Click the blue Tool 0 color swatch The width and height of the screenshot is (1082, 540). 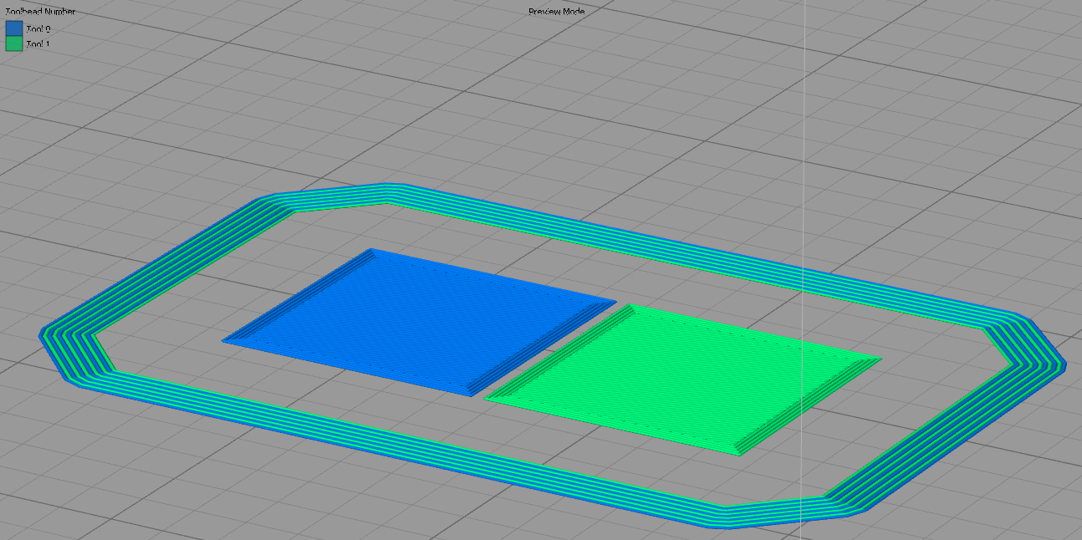pyautogui.click(x=14, y=28)
